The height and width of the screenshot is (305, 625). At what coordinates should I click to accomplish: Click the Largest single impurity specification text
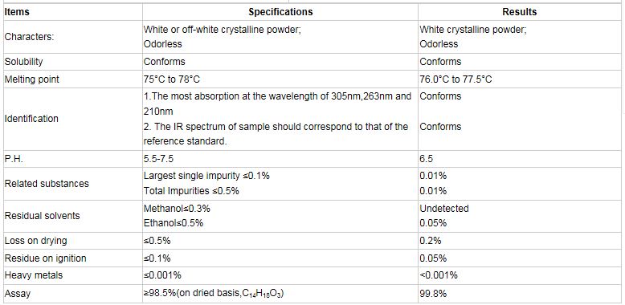point(206,176)
